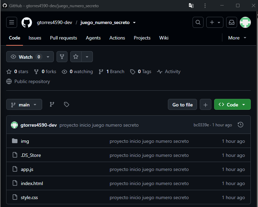258x207 pixels.
Task: Click the GitHub octocat logo
Action: pos(27,22)
